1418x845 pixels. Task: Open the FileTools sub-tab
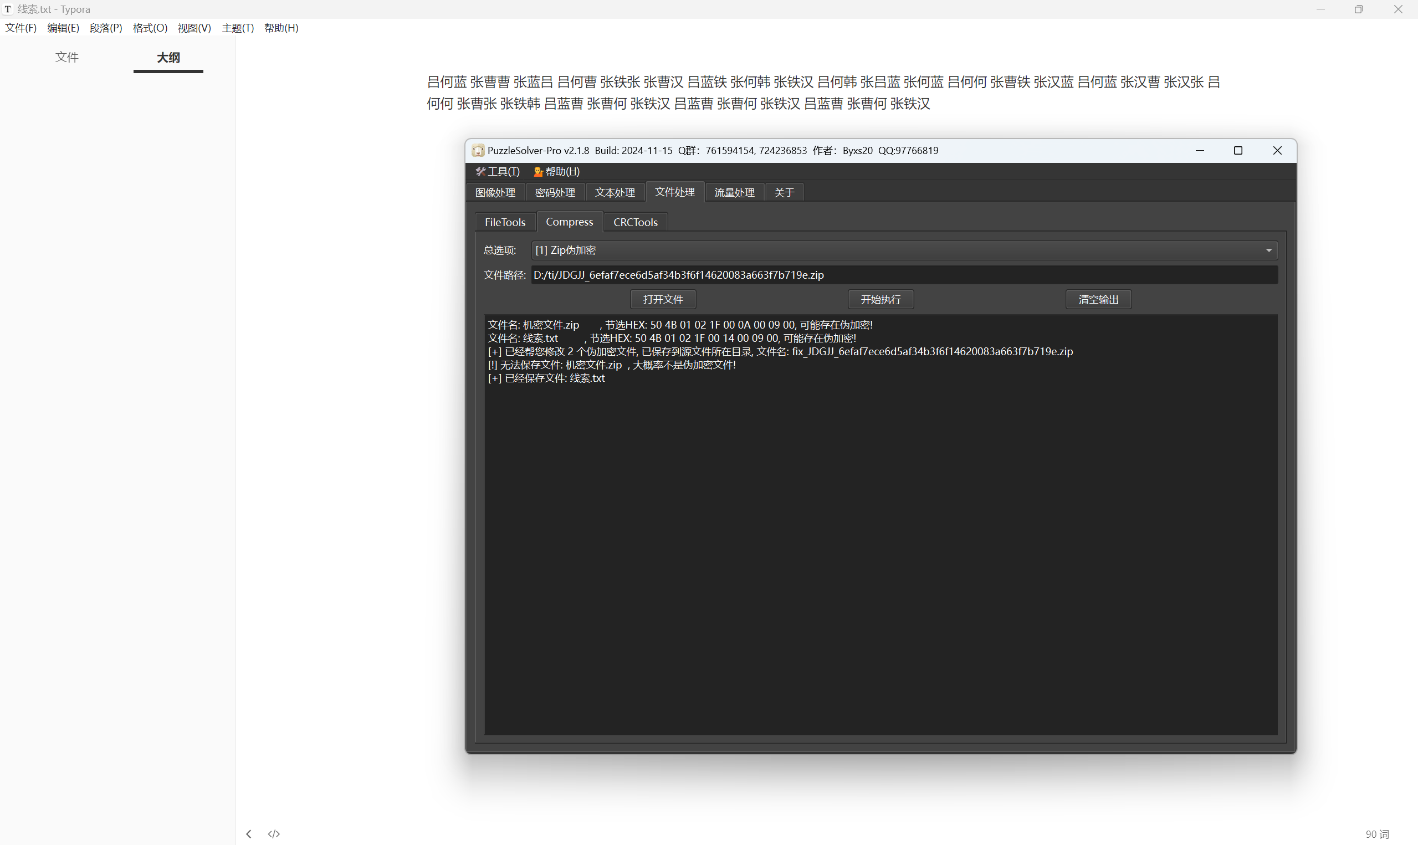pyautogui.click(x=505, y=222)
